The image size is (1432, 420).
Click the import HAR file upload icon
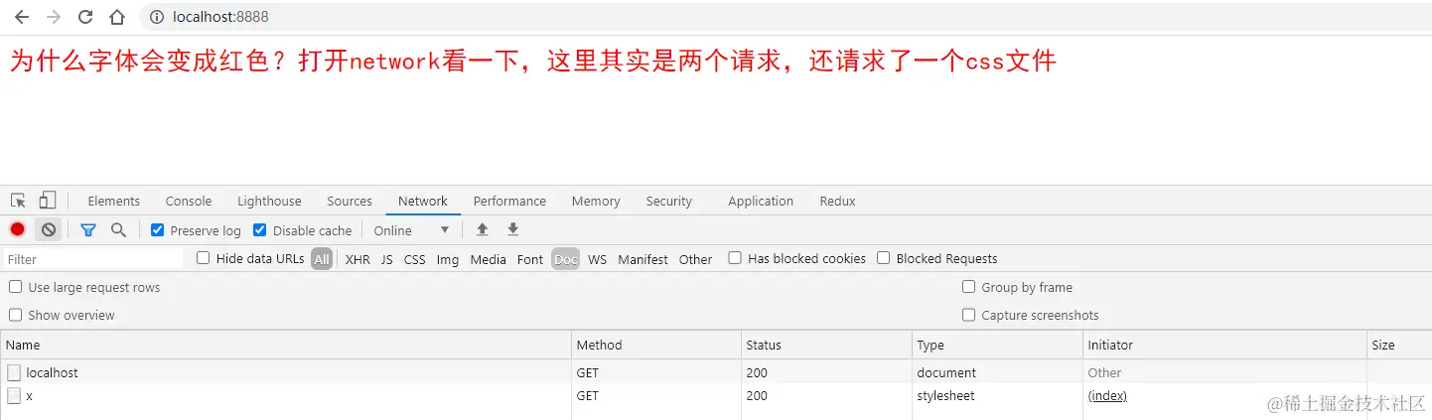[x=483, y=229]
